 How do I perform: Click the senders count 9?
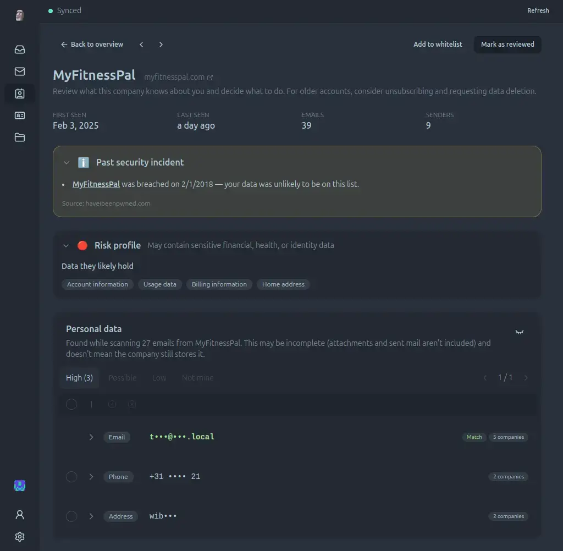[x=428, y=125]
